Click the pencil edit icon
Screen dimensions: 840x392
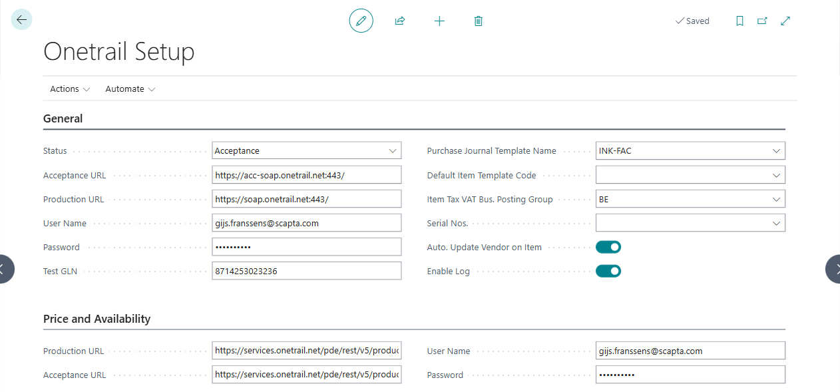pos(361,21)
